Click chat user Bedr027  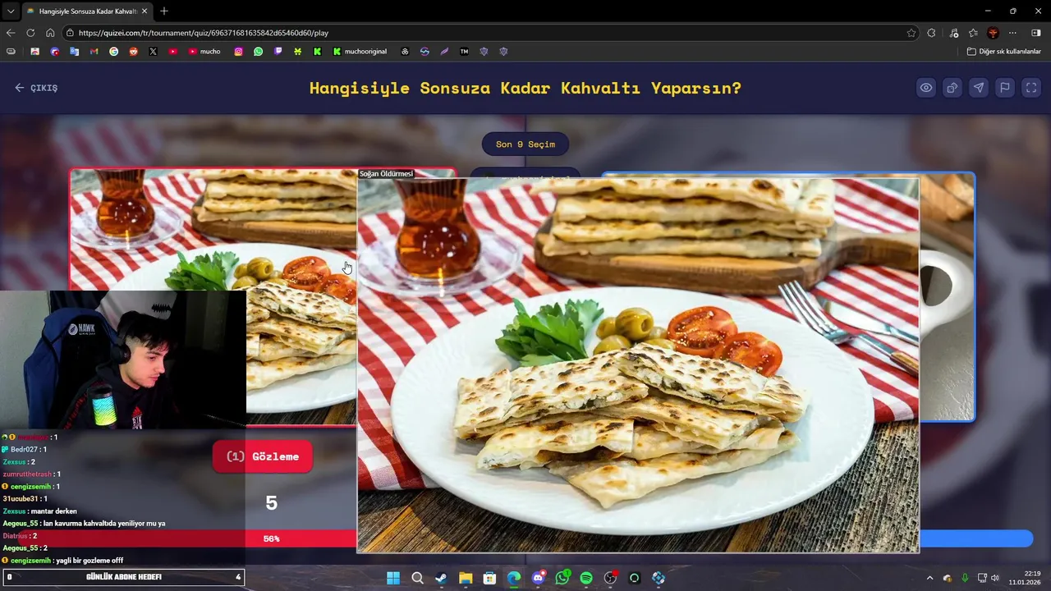[x=24, y=450]
